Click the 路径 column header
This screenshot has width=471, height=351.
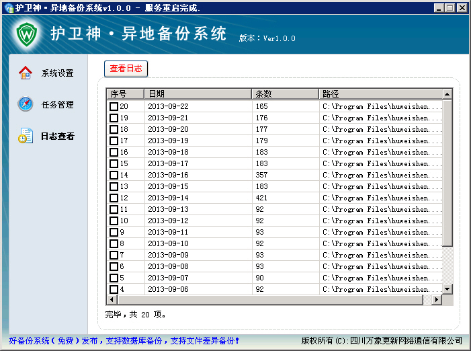(380, 93)
